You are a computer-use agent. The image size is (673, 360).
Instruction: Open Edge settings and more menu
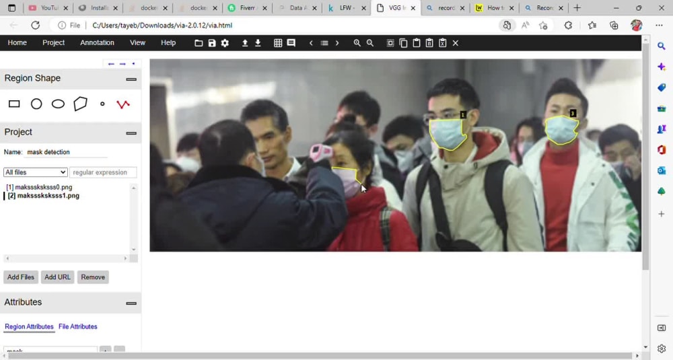pos(660,26)
